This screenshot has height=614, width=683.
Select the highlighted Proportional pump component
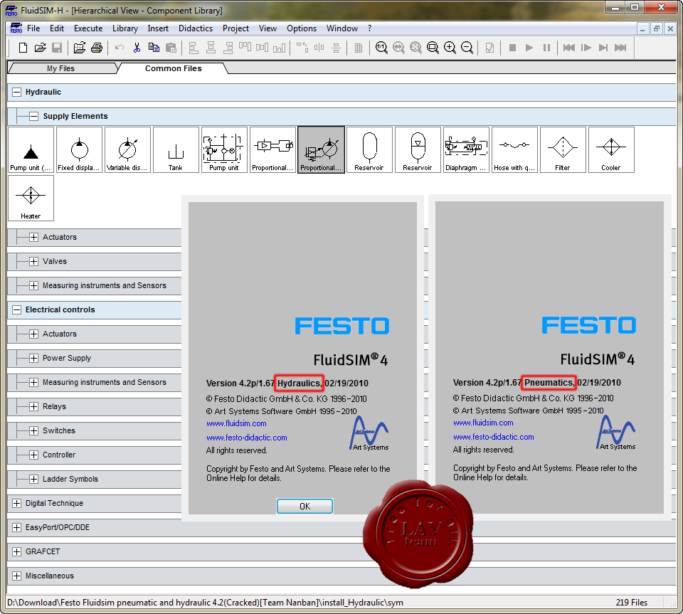[321, 150]
